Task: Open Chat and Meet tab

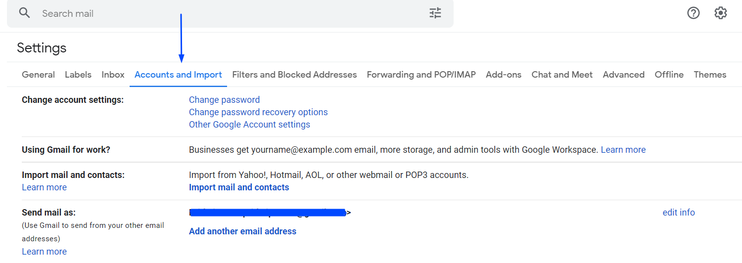Action: coord(562,75)
